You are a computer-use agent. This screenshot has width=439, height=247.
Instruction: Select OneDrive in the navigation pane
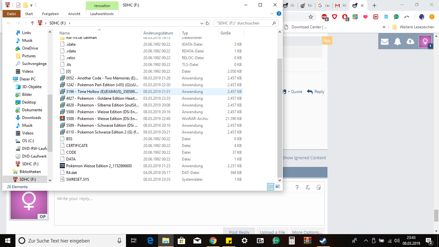point(30,48)
